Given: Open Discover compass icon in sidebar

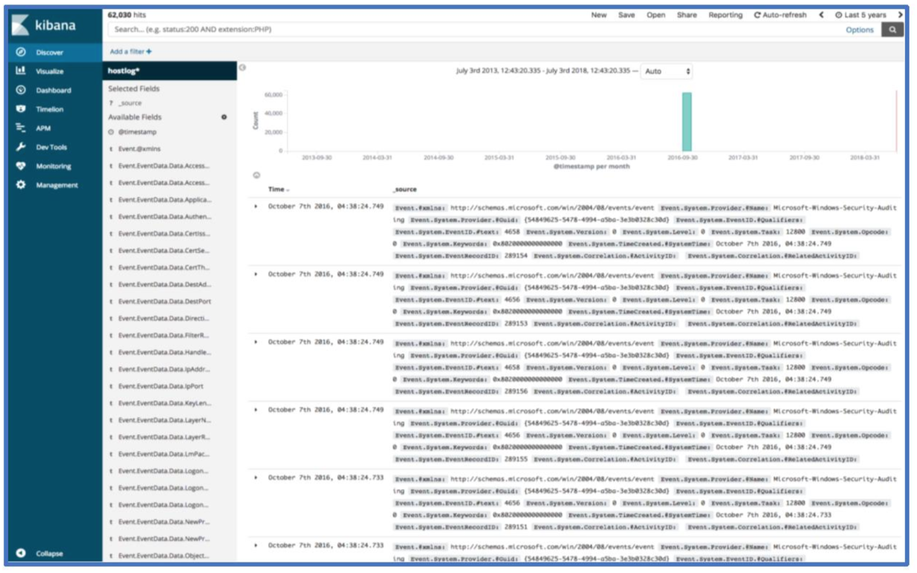Looking at the screenshot, I should [21, 52].
